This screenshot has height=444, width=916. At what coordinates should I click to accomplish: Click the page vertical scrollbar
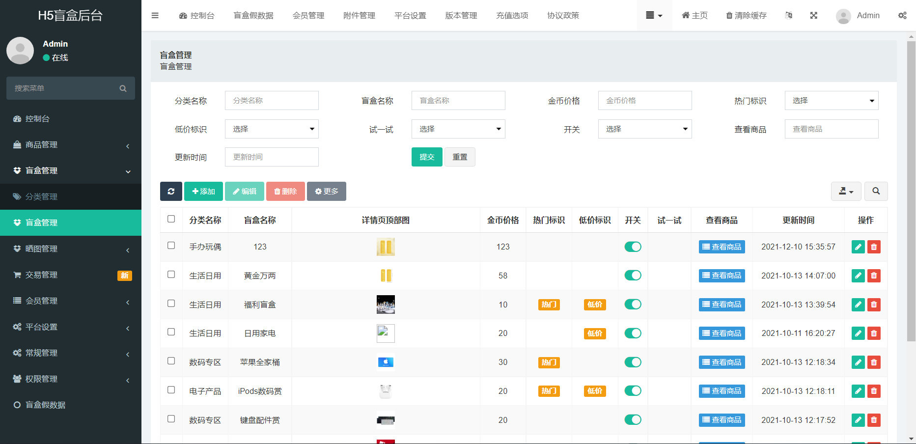(x=912, y=192)
